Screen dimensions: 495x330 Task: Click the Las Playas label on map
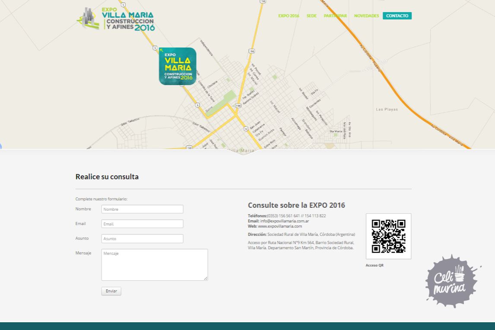387,109
